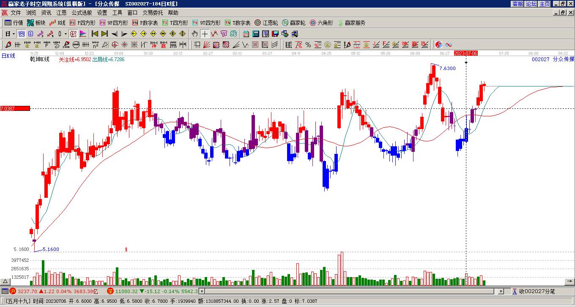Open the 文件 menu
The image size is (575, 307).
tap(16, 13)
